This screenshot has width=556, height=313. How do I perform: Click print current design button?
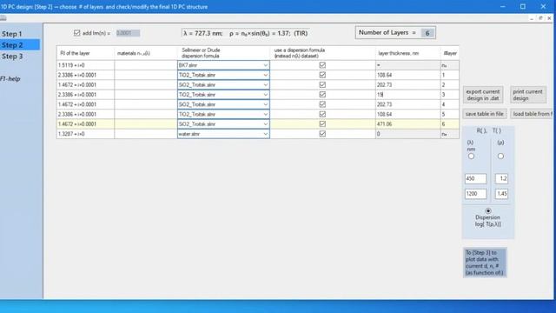coord(527,95)
